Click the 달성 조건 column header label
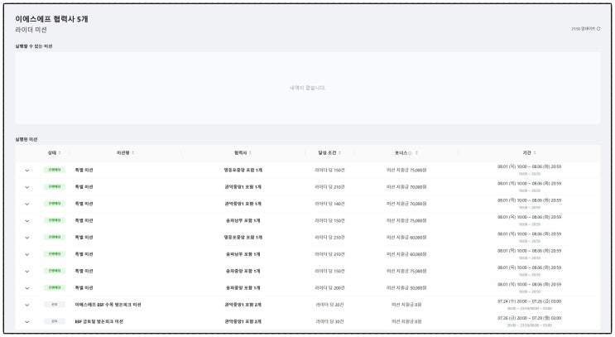The width and height of the screenshot is (615, 337). click(x=328, y=152)
